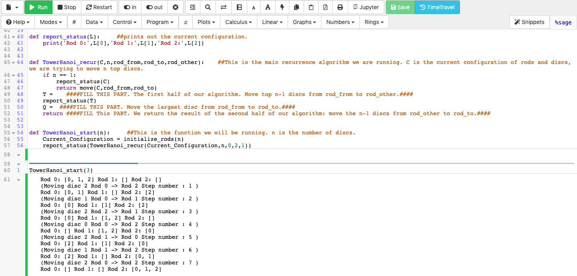Restart the Sage worksheet kernel

coord(99,7)
